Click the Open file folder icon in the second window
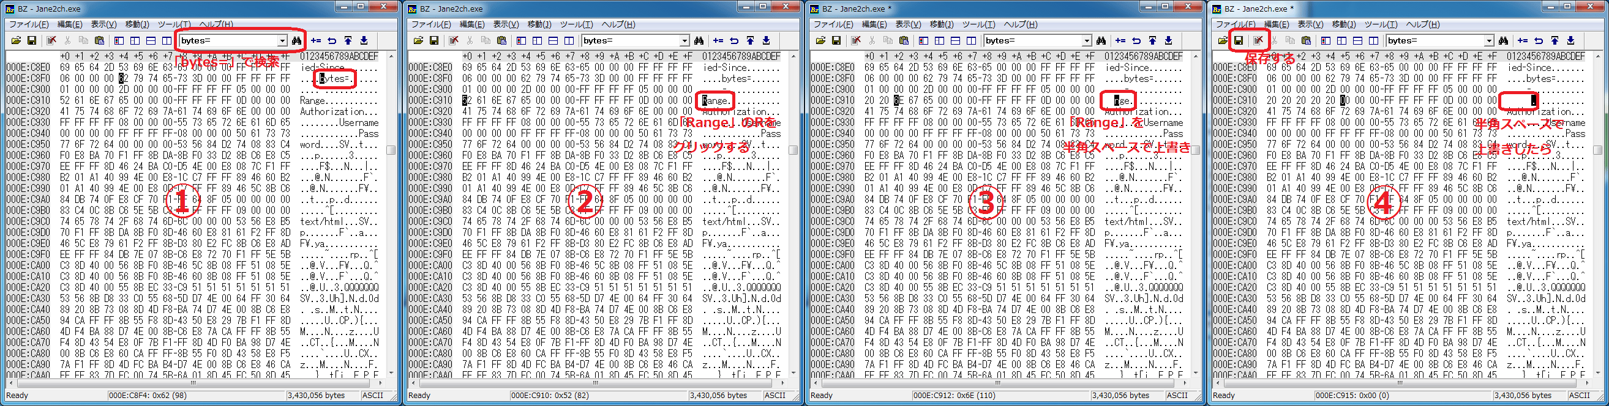 [418, 40]
